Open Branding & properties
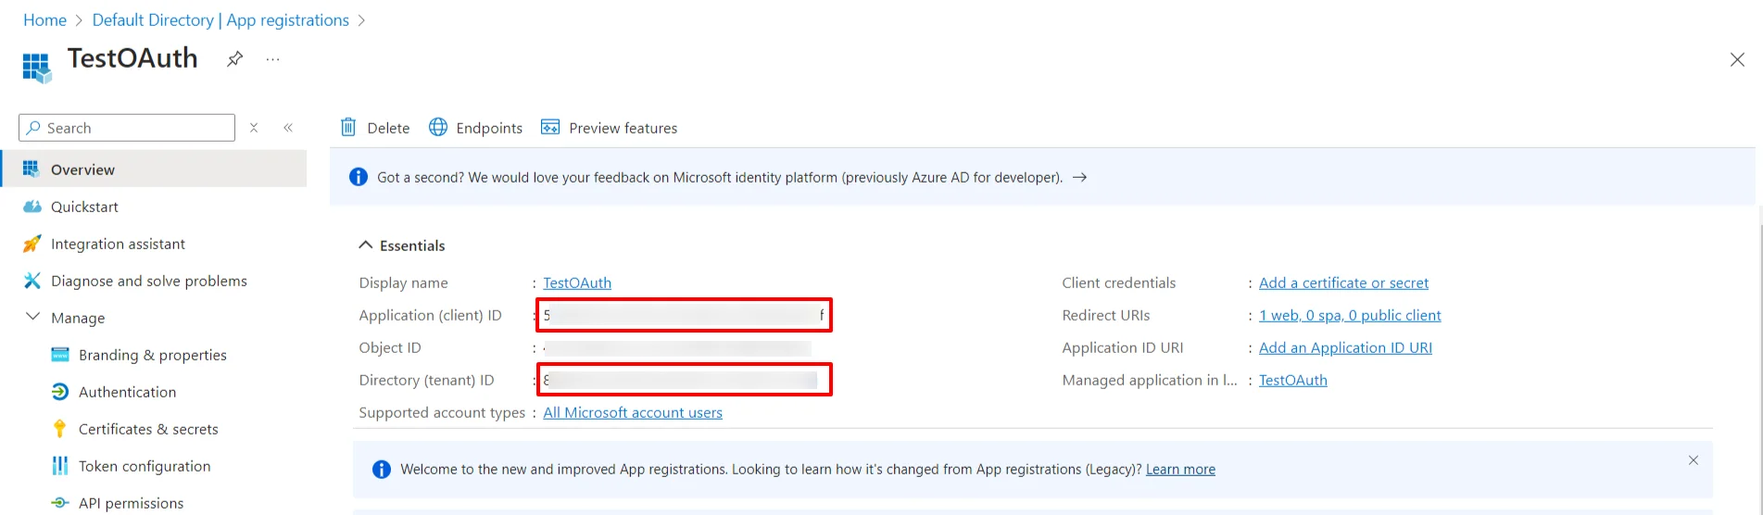 pos(153,355)
